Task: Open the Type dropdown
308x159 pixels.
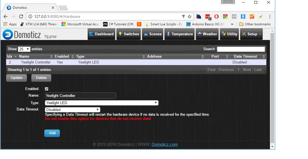Action: tap(102, 103)
